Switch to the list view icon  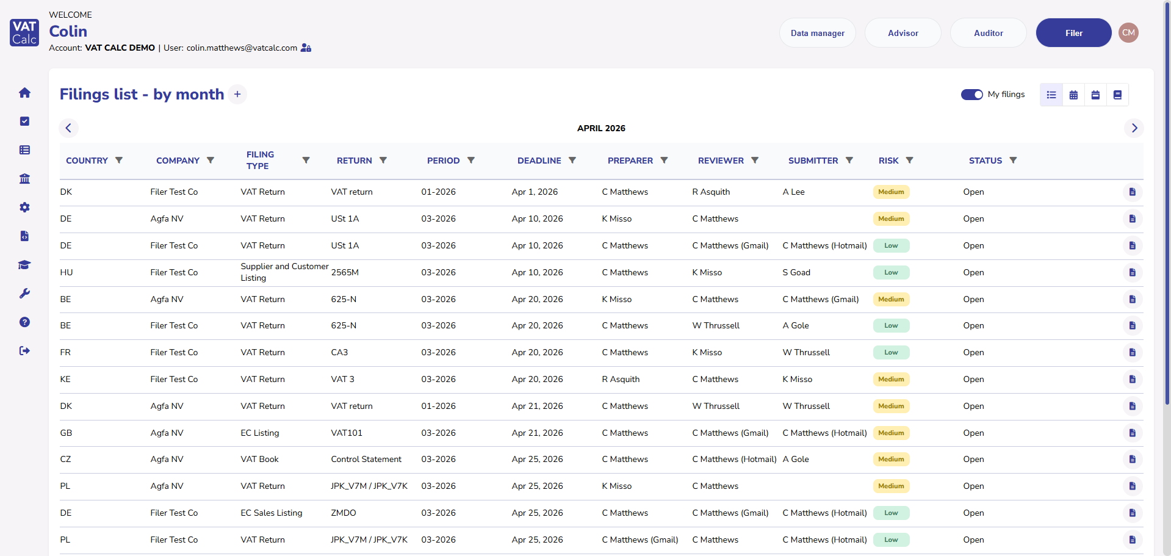coord(1051,95)
